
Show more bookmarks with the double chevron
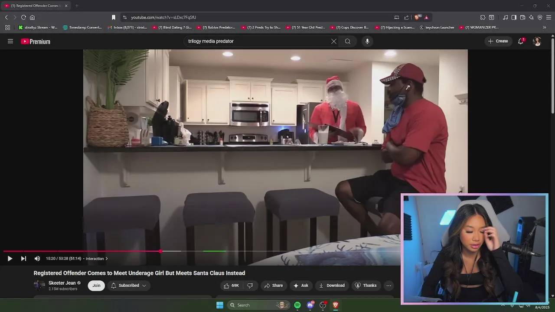[x=545, y=27]
